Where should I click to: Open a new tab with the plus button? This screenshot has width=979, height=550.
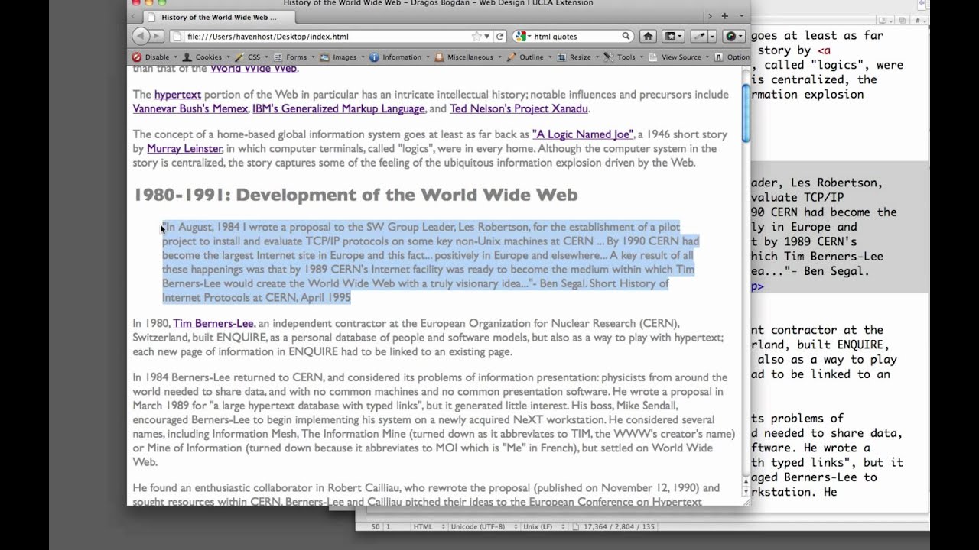[x=724, y=16]
